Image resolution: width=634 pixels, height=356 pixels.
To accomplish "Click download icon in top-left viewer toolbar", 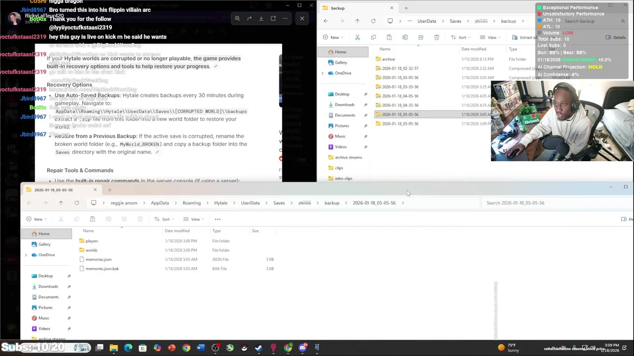I will point(261,18).
